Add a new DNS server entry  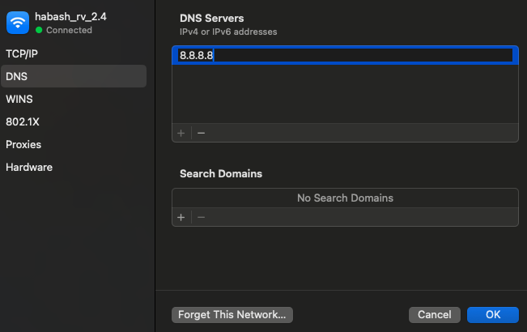coord(181,133)
